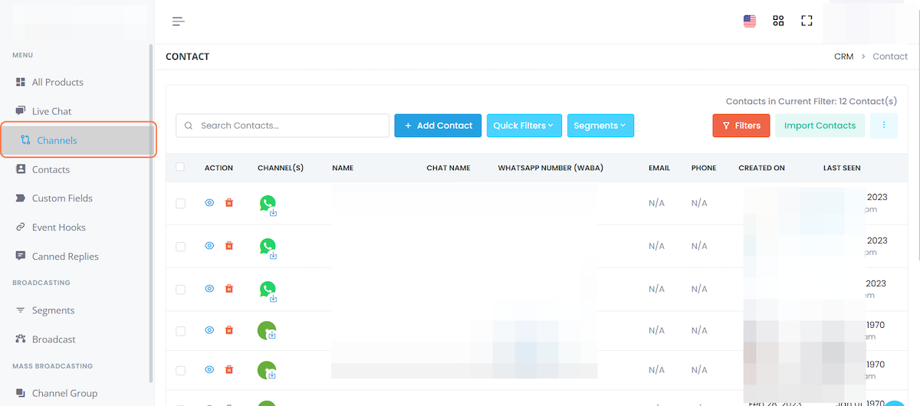This screenshot has width=920, height=406.
Task: Click the EMAIL column header
Action: [x=659, y=168]
